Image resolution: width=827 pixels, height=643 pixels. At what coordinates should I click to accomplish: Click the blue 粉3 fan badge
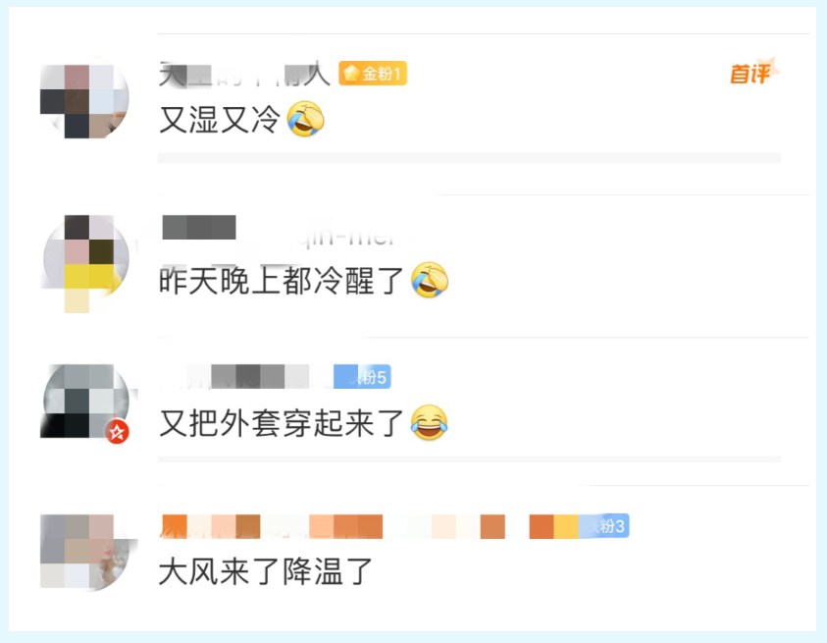pyautogui.click(x=604, y=526)
